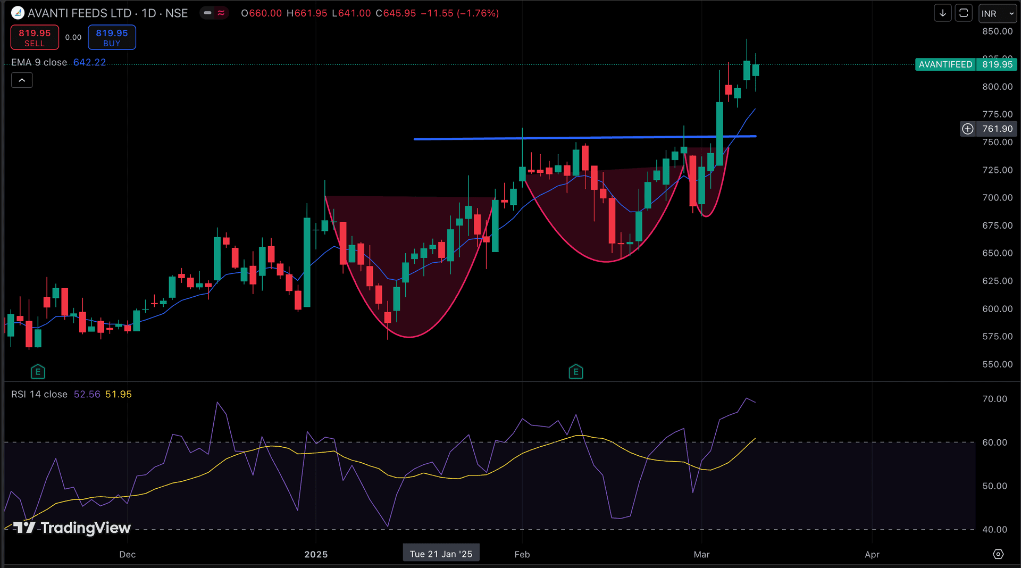1021x568 pixels.
Task: Open the earnings E marker near December
Action: 38,371
